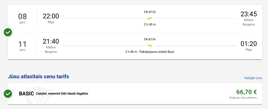Viewport: 268px width, 109px height.
Task: Select the BASIC fare label
Action: (x=27, y=94)
